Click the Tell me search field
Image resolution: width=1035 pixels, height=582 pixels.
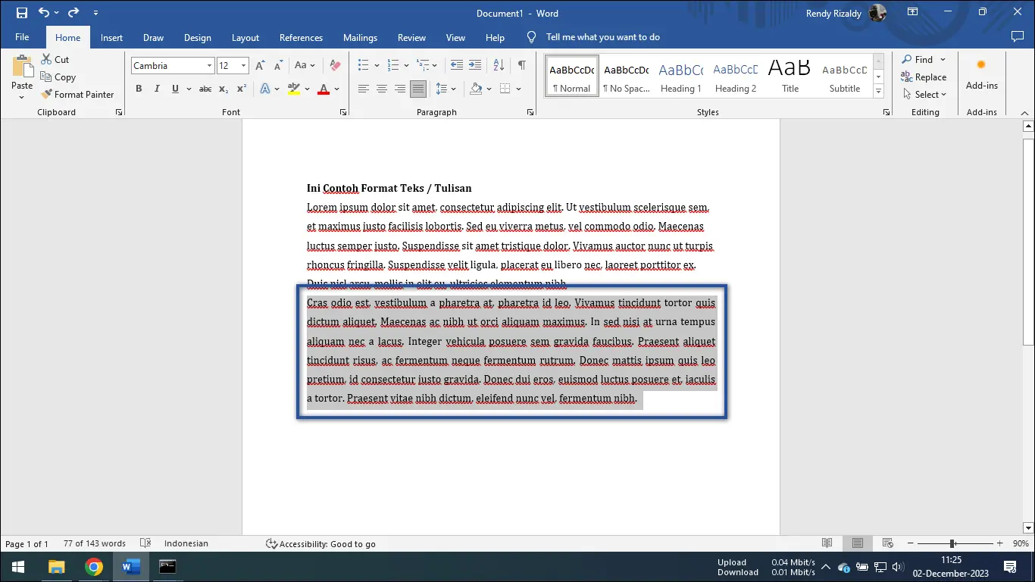[x=602, y=37]
